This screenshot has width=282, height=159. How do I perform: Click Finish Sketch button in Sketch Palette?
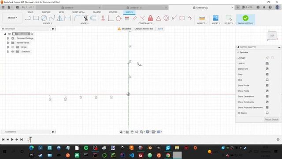[x=271, y=119]
